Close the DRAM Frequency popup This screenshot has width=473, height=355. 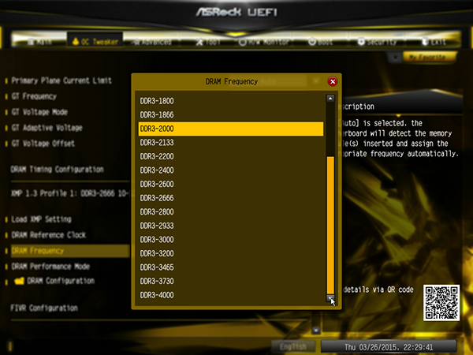coord(333,81)
